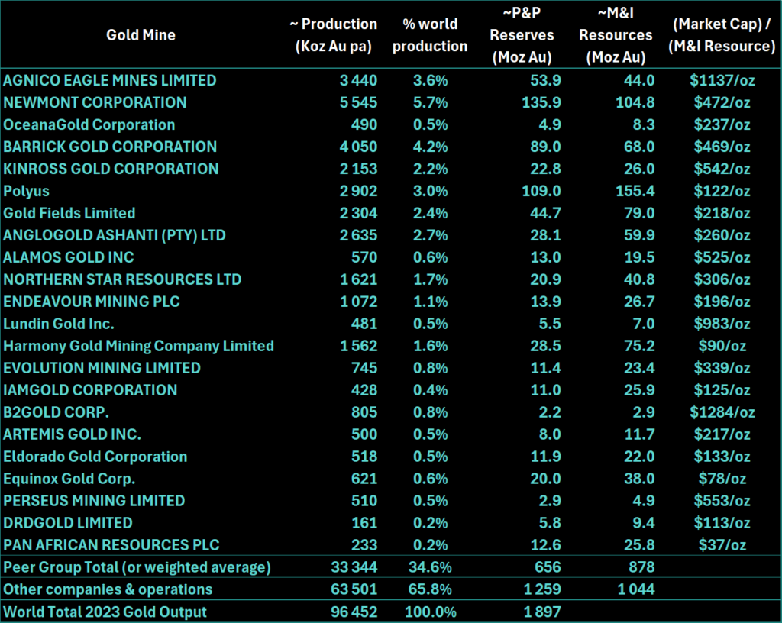Select Newmont world share 5.7%
The width and height of the screenshot is (782, 623).
(431, 102)
